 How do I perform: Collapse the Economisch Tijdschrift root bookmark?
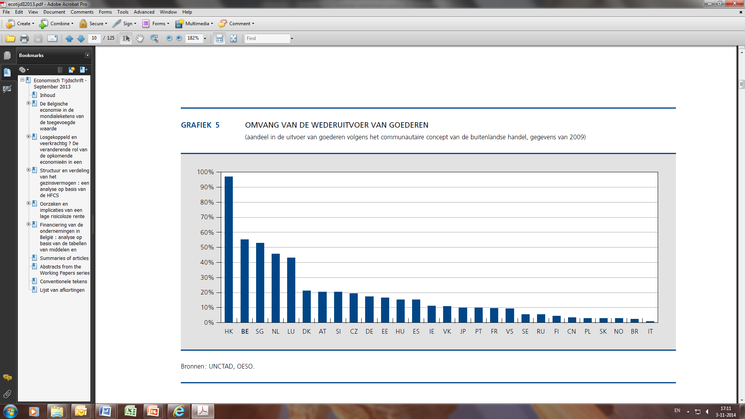click(22, 80)
